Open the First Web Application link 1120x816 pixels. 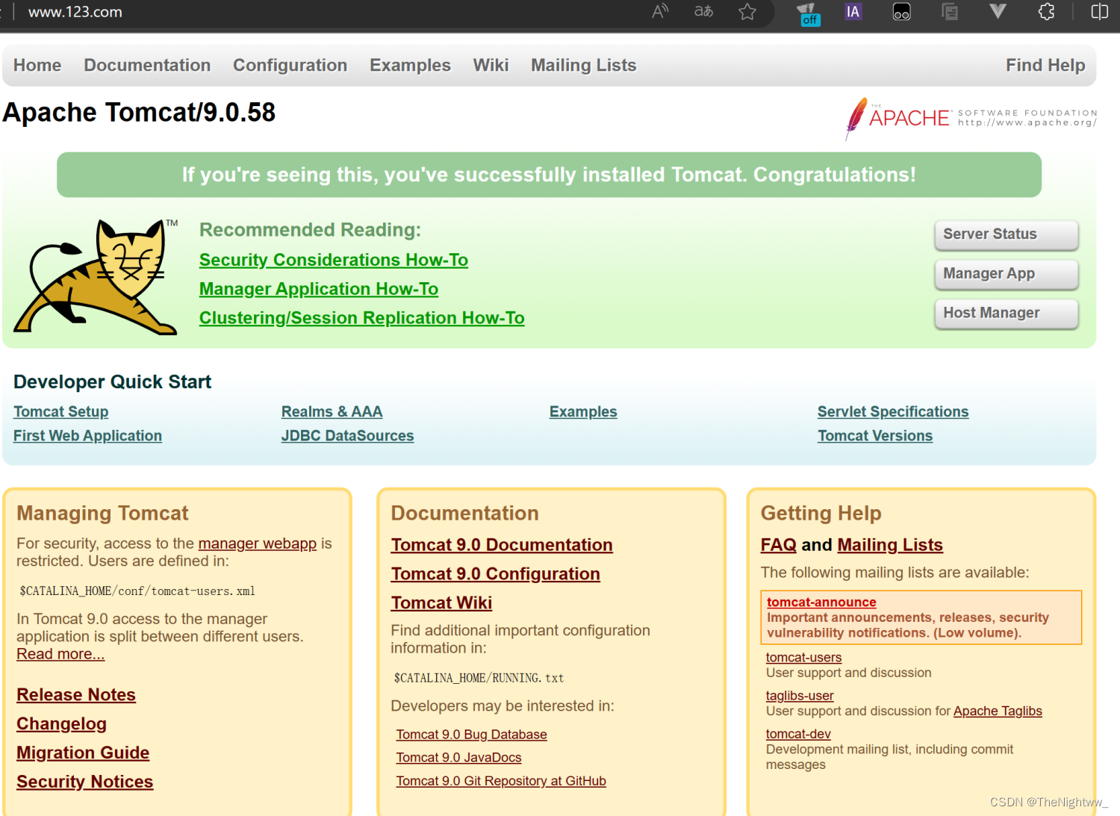click(87, 436)
